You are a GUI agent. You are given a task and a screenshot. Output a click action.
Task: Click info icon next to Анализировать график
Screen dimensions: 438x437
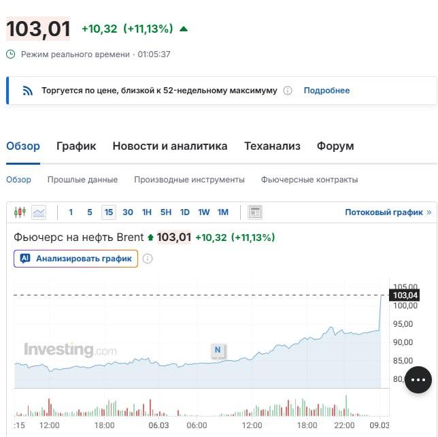pos(148,259)
